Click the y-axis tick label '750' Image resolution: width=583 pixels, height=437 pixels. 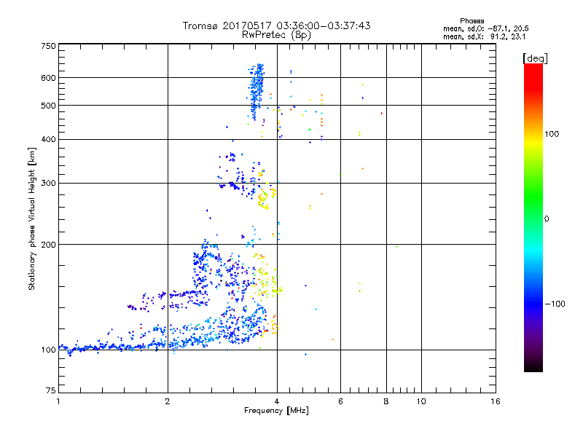coord(48,46)
